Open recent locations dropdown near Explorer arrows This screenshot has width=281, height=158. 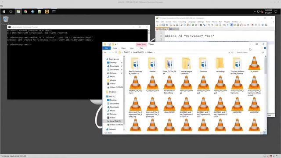coord(113,52)
